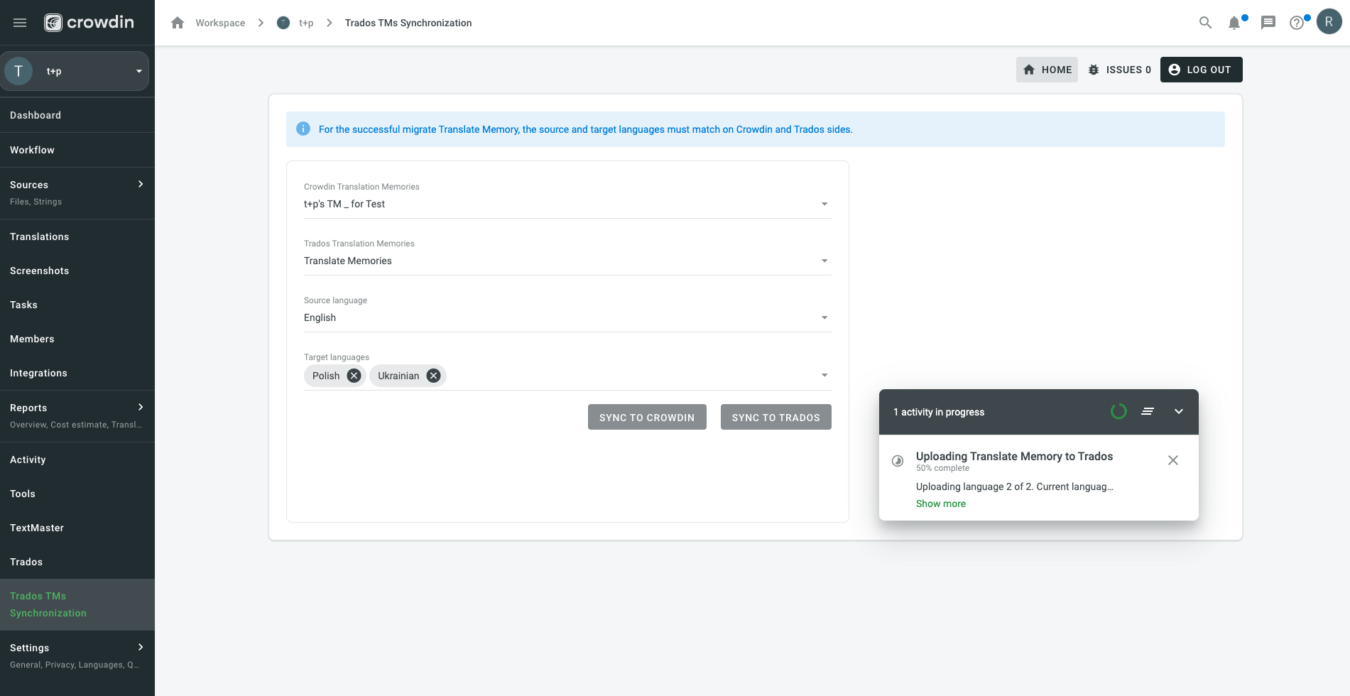Click the ISSUES 0 button
The width and height of the screenshot is (1350, 696).
tap(1119, 70)
